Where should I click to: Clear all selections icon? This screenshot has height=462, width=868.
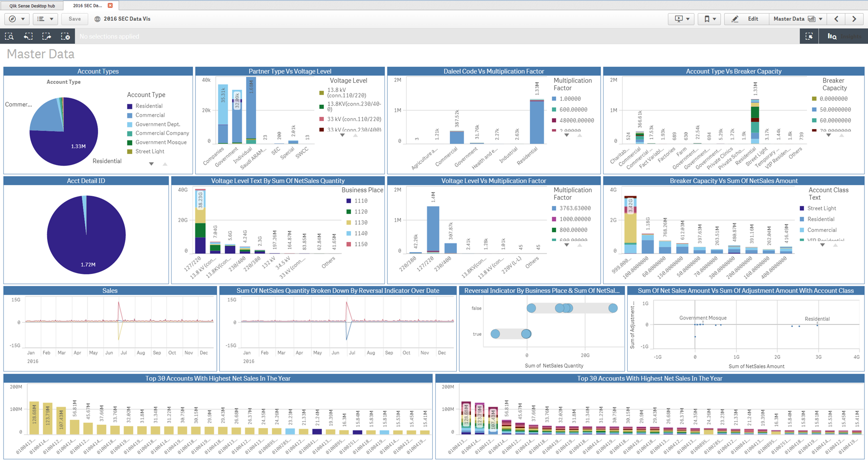[65, 36]
